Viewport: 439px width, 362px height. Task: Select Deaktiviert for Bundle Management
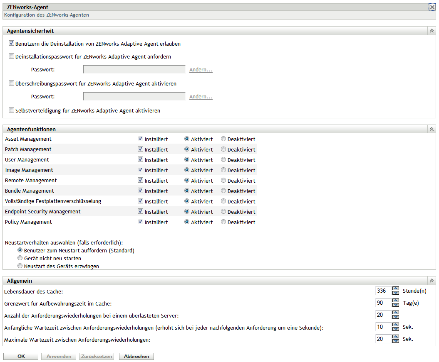223,191
